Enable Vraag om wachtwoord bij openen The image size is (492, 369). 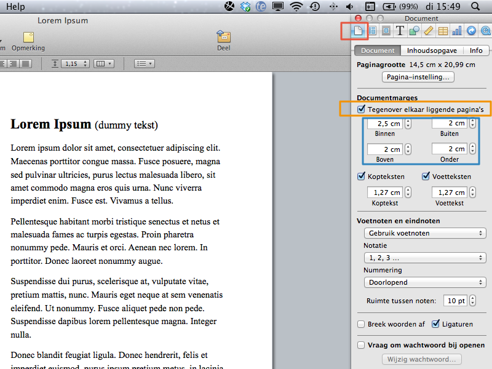coord(361,345)
